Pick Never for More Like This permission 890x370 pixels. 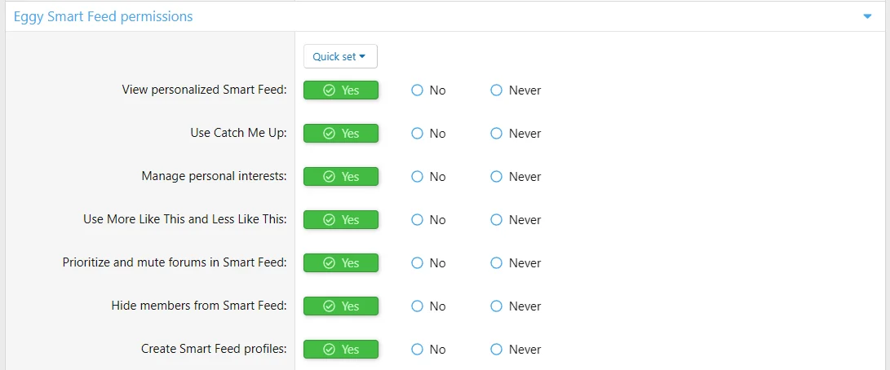coord(516,219)
